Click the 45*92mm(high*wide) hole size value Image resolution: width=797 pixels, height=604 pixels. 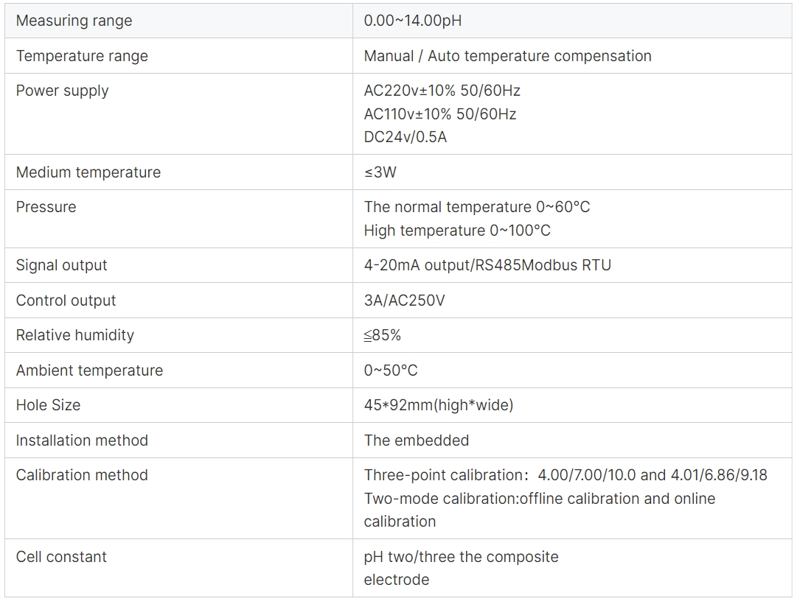(439, 405)
